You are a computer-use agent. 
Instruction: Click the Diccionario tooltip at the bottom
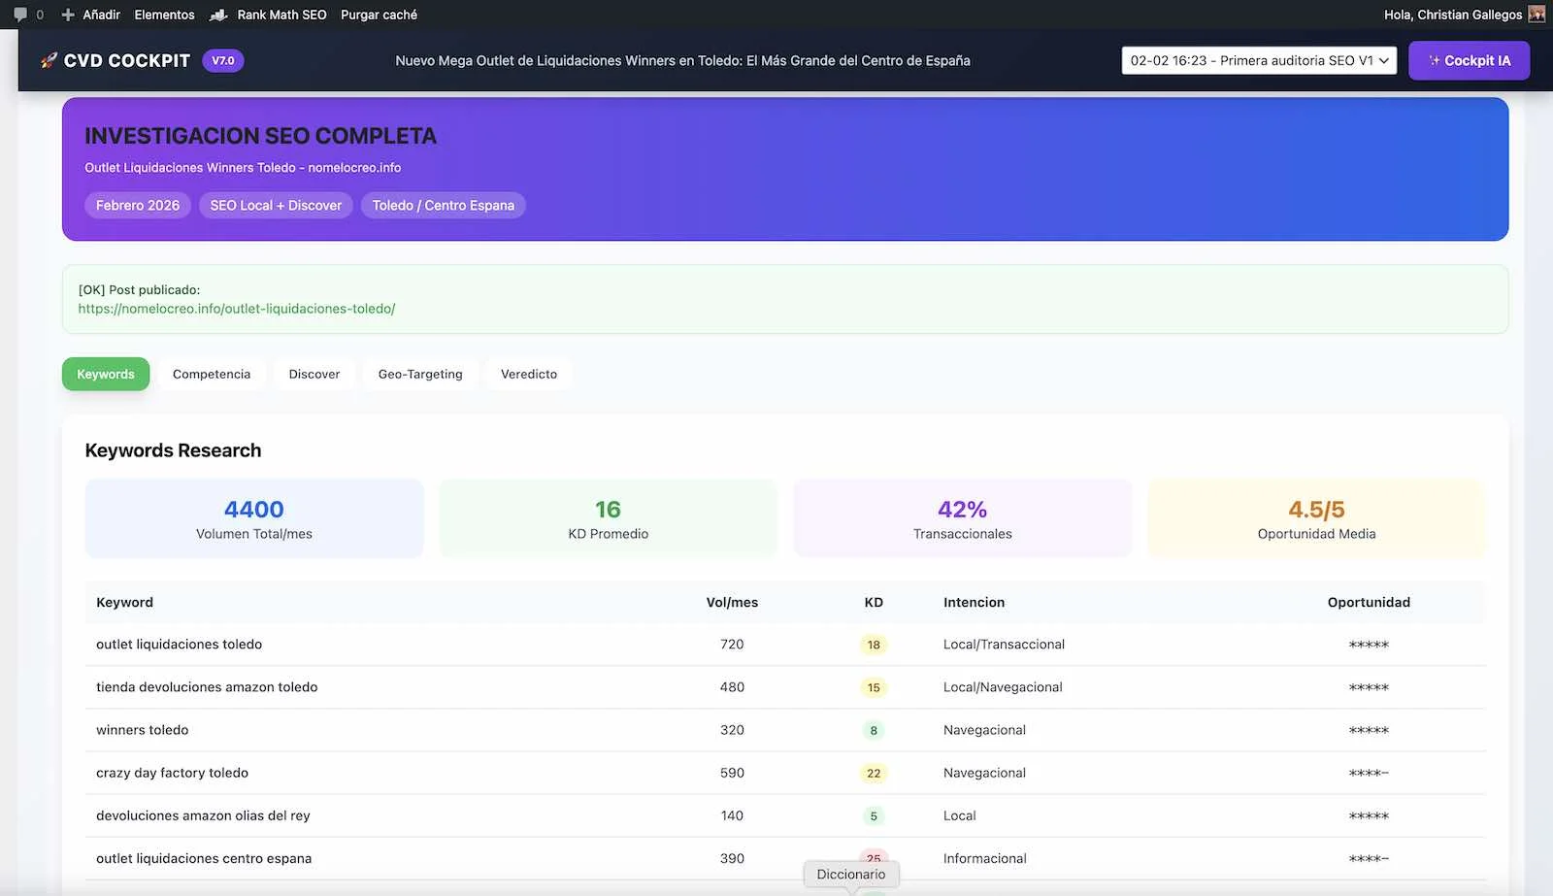[850, 874]
